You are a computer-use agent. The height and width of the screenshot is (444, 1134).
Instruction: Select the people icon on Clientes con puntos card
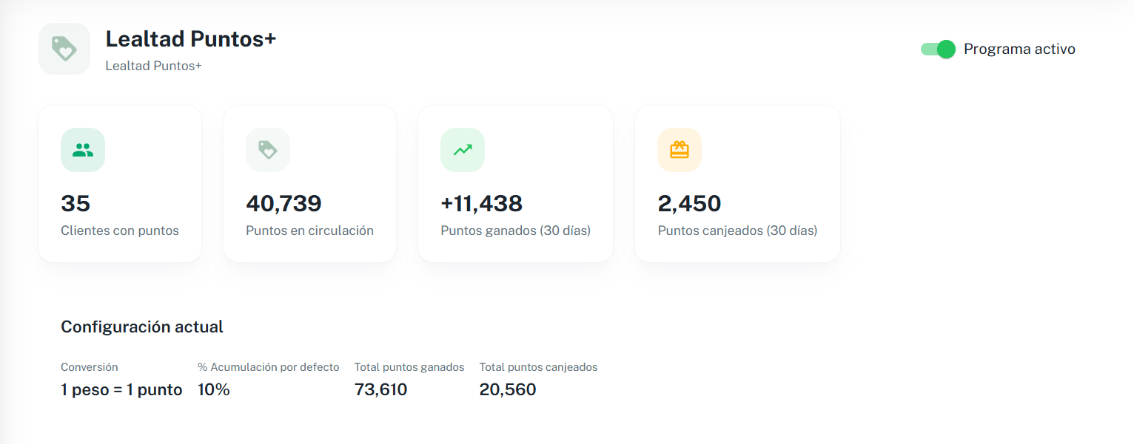coord(82,149)
